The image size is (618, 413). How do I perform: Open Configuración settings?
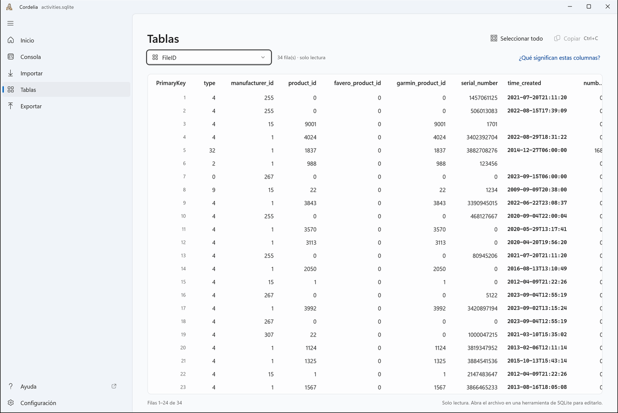tap(67, 403)
